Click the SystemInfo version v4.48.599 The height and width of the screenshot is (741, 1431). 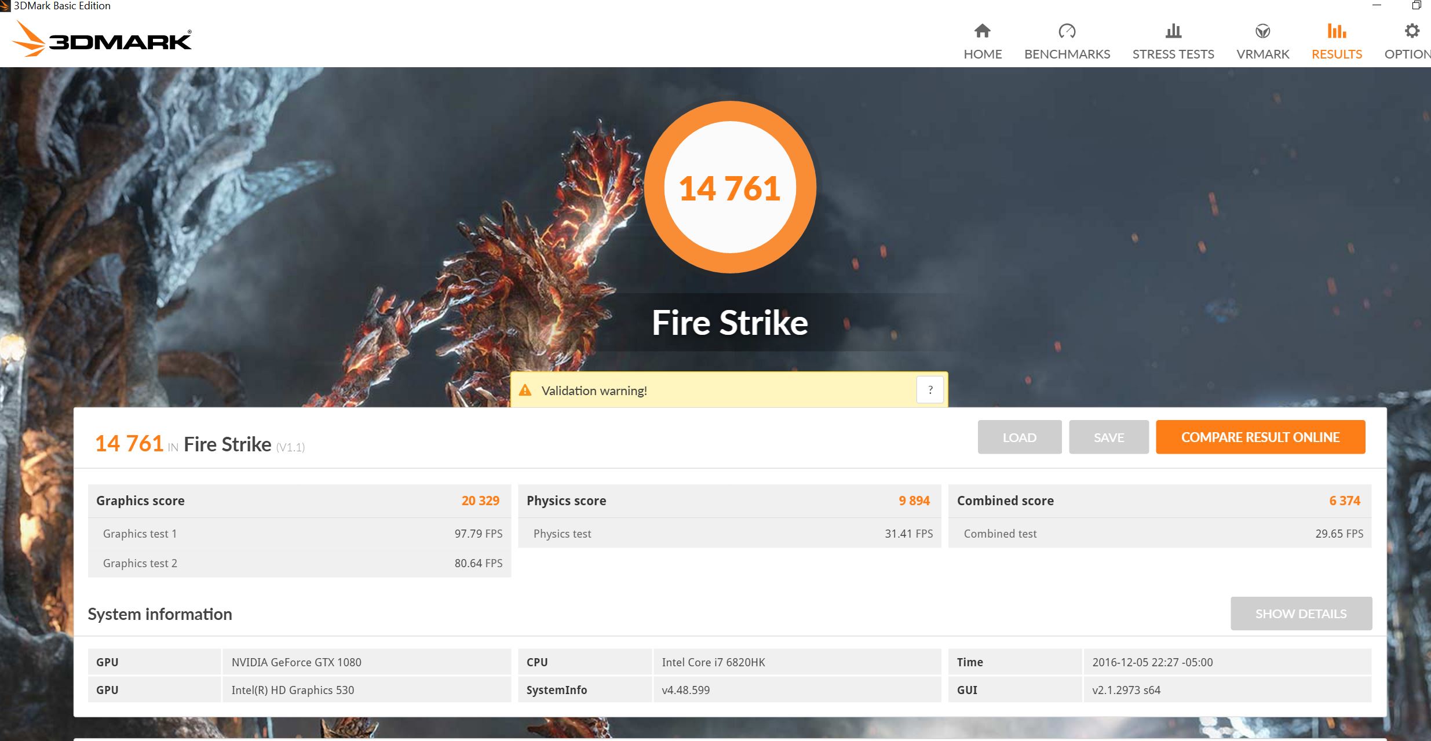[x=685, y=690]
